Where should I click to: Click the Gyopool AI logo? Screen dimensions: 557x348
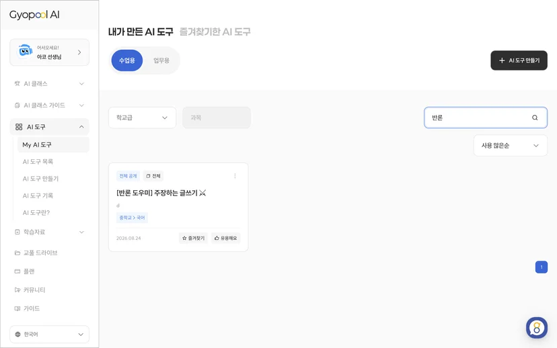pyautogui.click(x=34, y=15)
